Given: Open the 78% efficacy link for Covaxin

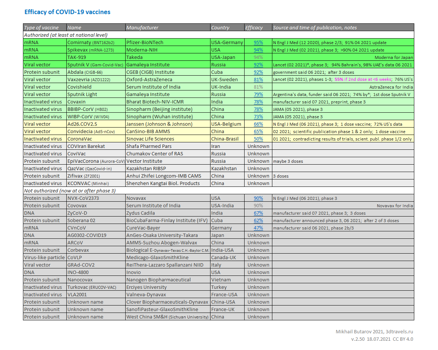Looking at the screenshot, I should pyautogui.click(x=258, y=102).
